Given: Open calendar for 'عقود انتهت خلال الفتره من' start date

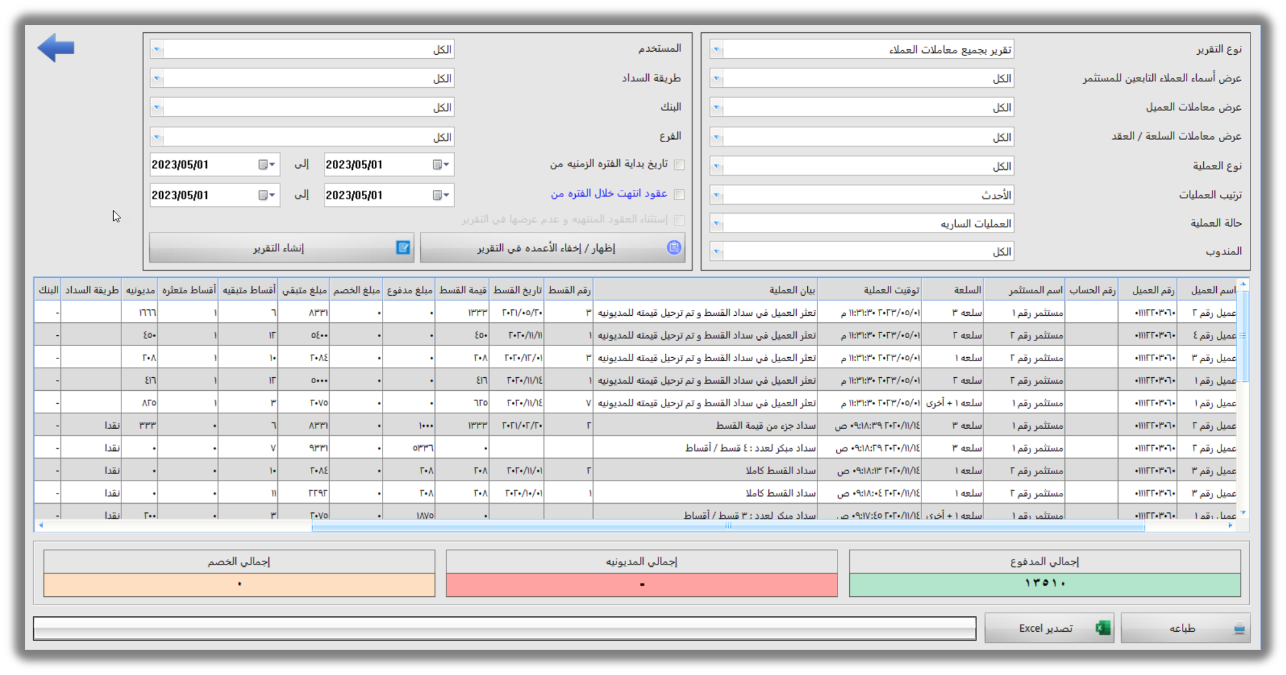Looking at the screenshot, I should [x=441, y=195].
